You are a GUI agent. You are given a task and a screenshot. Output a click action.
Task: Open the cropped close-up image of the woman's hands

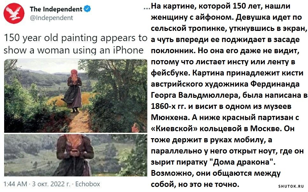click(76, 155)
